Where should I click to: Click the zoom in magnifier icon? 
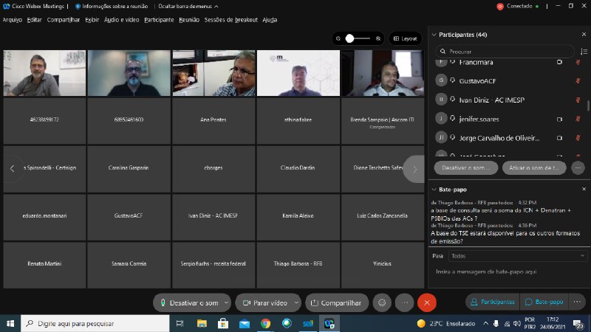pyautogui.click(x=378, y=38)
